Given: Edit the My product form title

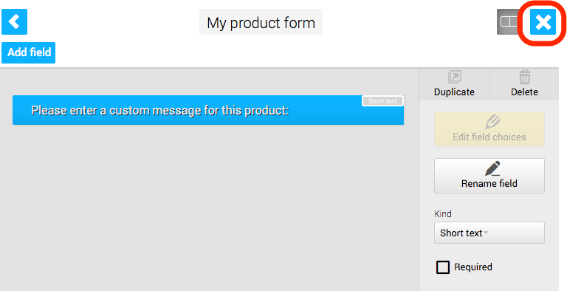Looking at the screenshot, I should coord(261,23).
